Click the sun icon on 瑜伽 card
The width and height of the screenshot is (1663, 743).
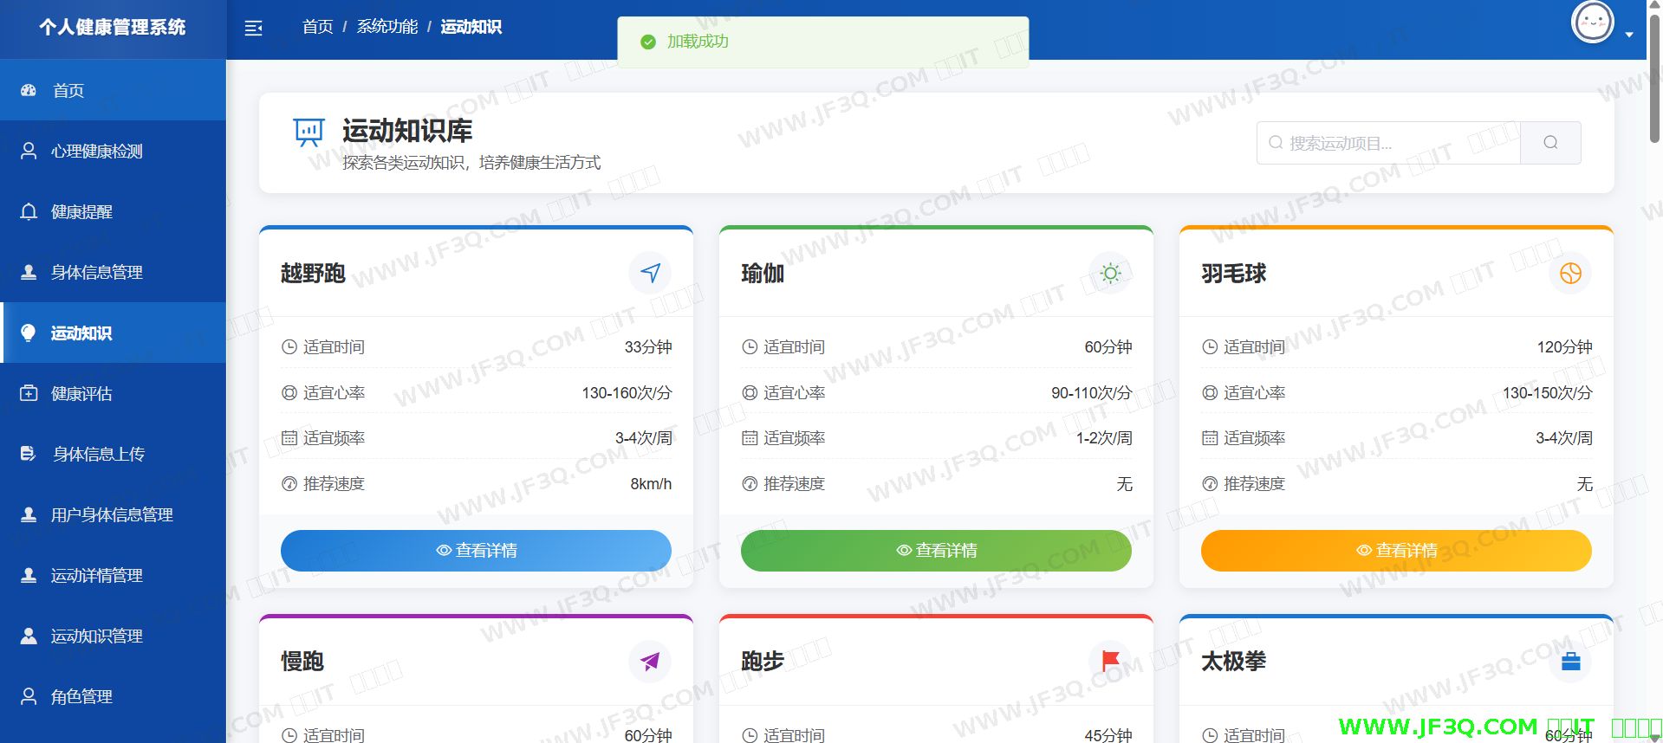(x=1110, y=274)
